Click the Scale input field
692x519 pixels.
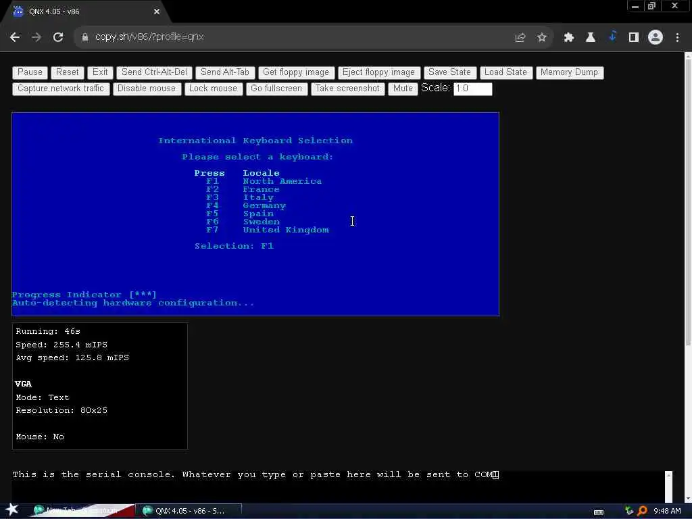tap(472, 89)
